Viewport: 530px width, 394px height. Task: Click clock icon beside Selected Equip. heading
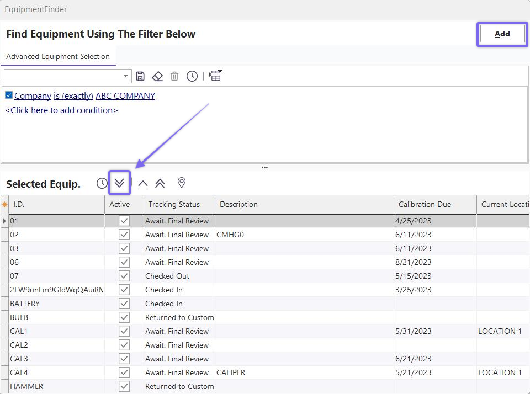coord(102,183)
